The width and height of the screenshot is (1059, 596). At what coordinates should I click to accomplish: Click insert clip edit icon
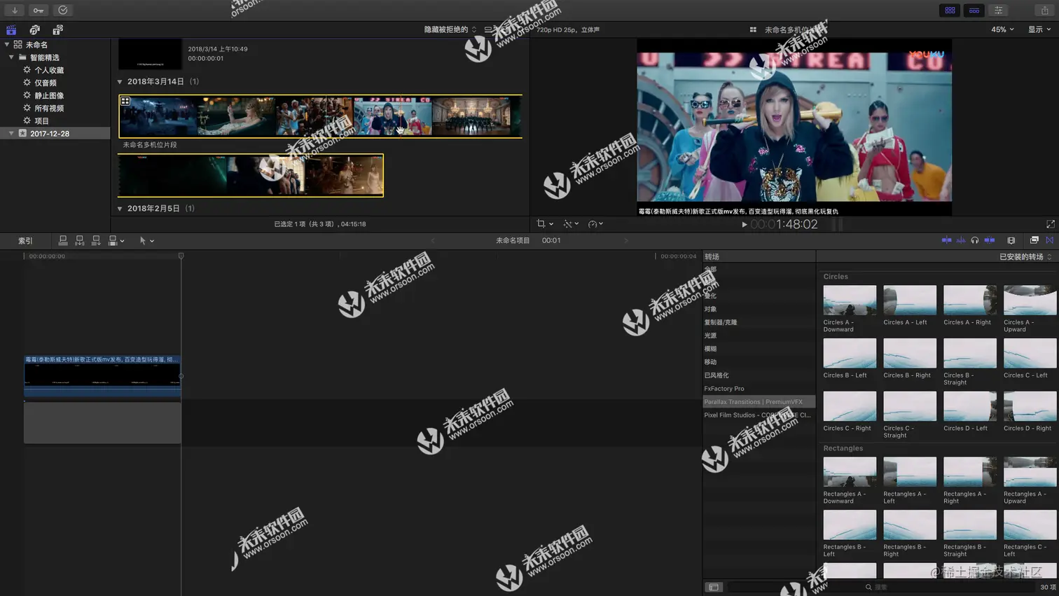pos(79,240)
